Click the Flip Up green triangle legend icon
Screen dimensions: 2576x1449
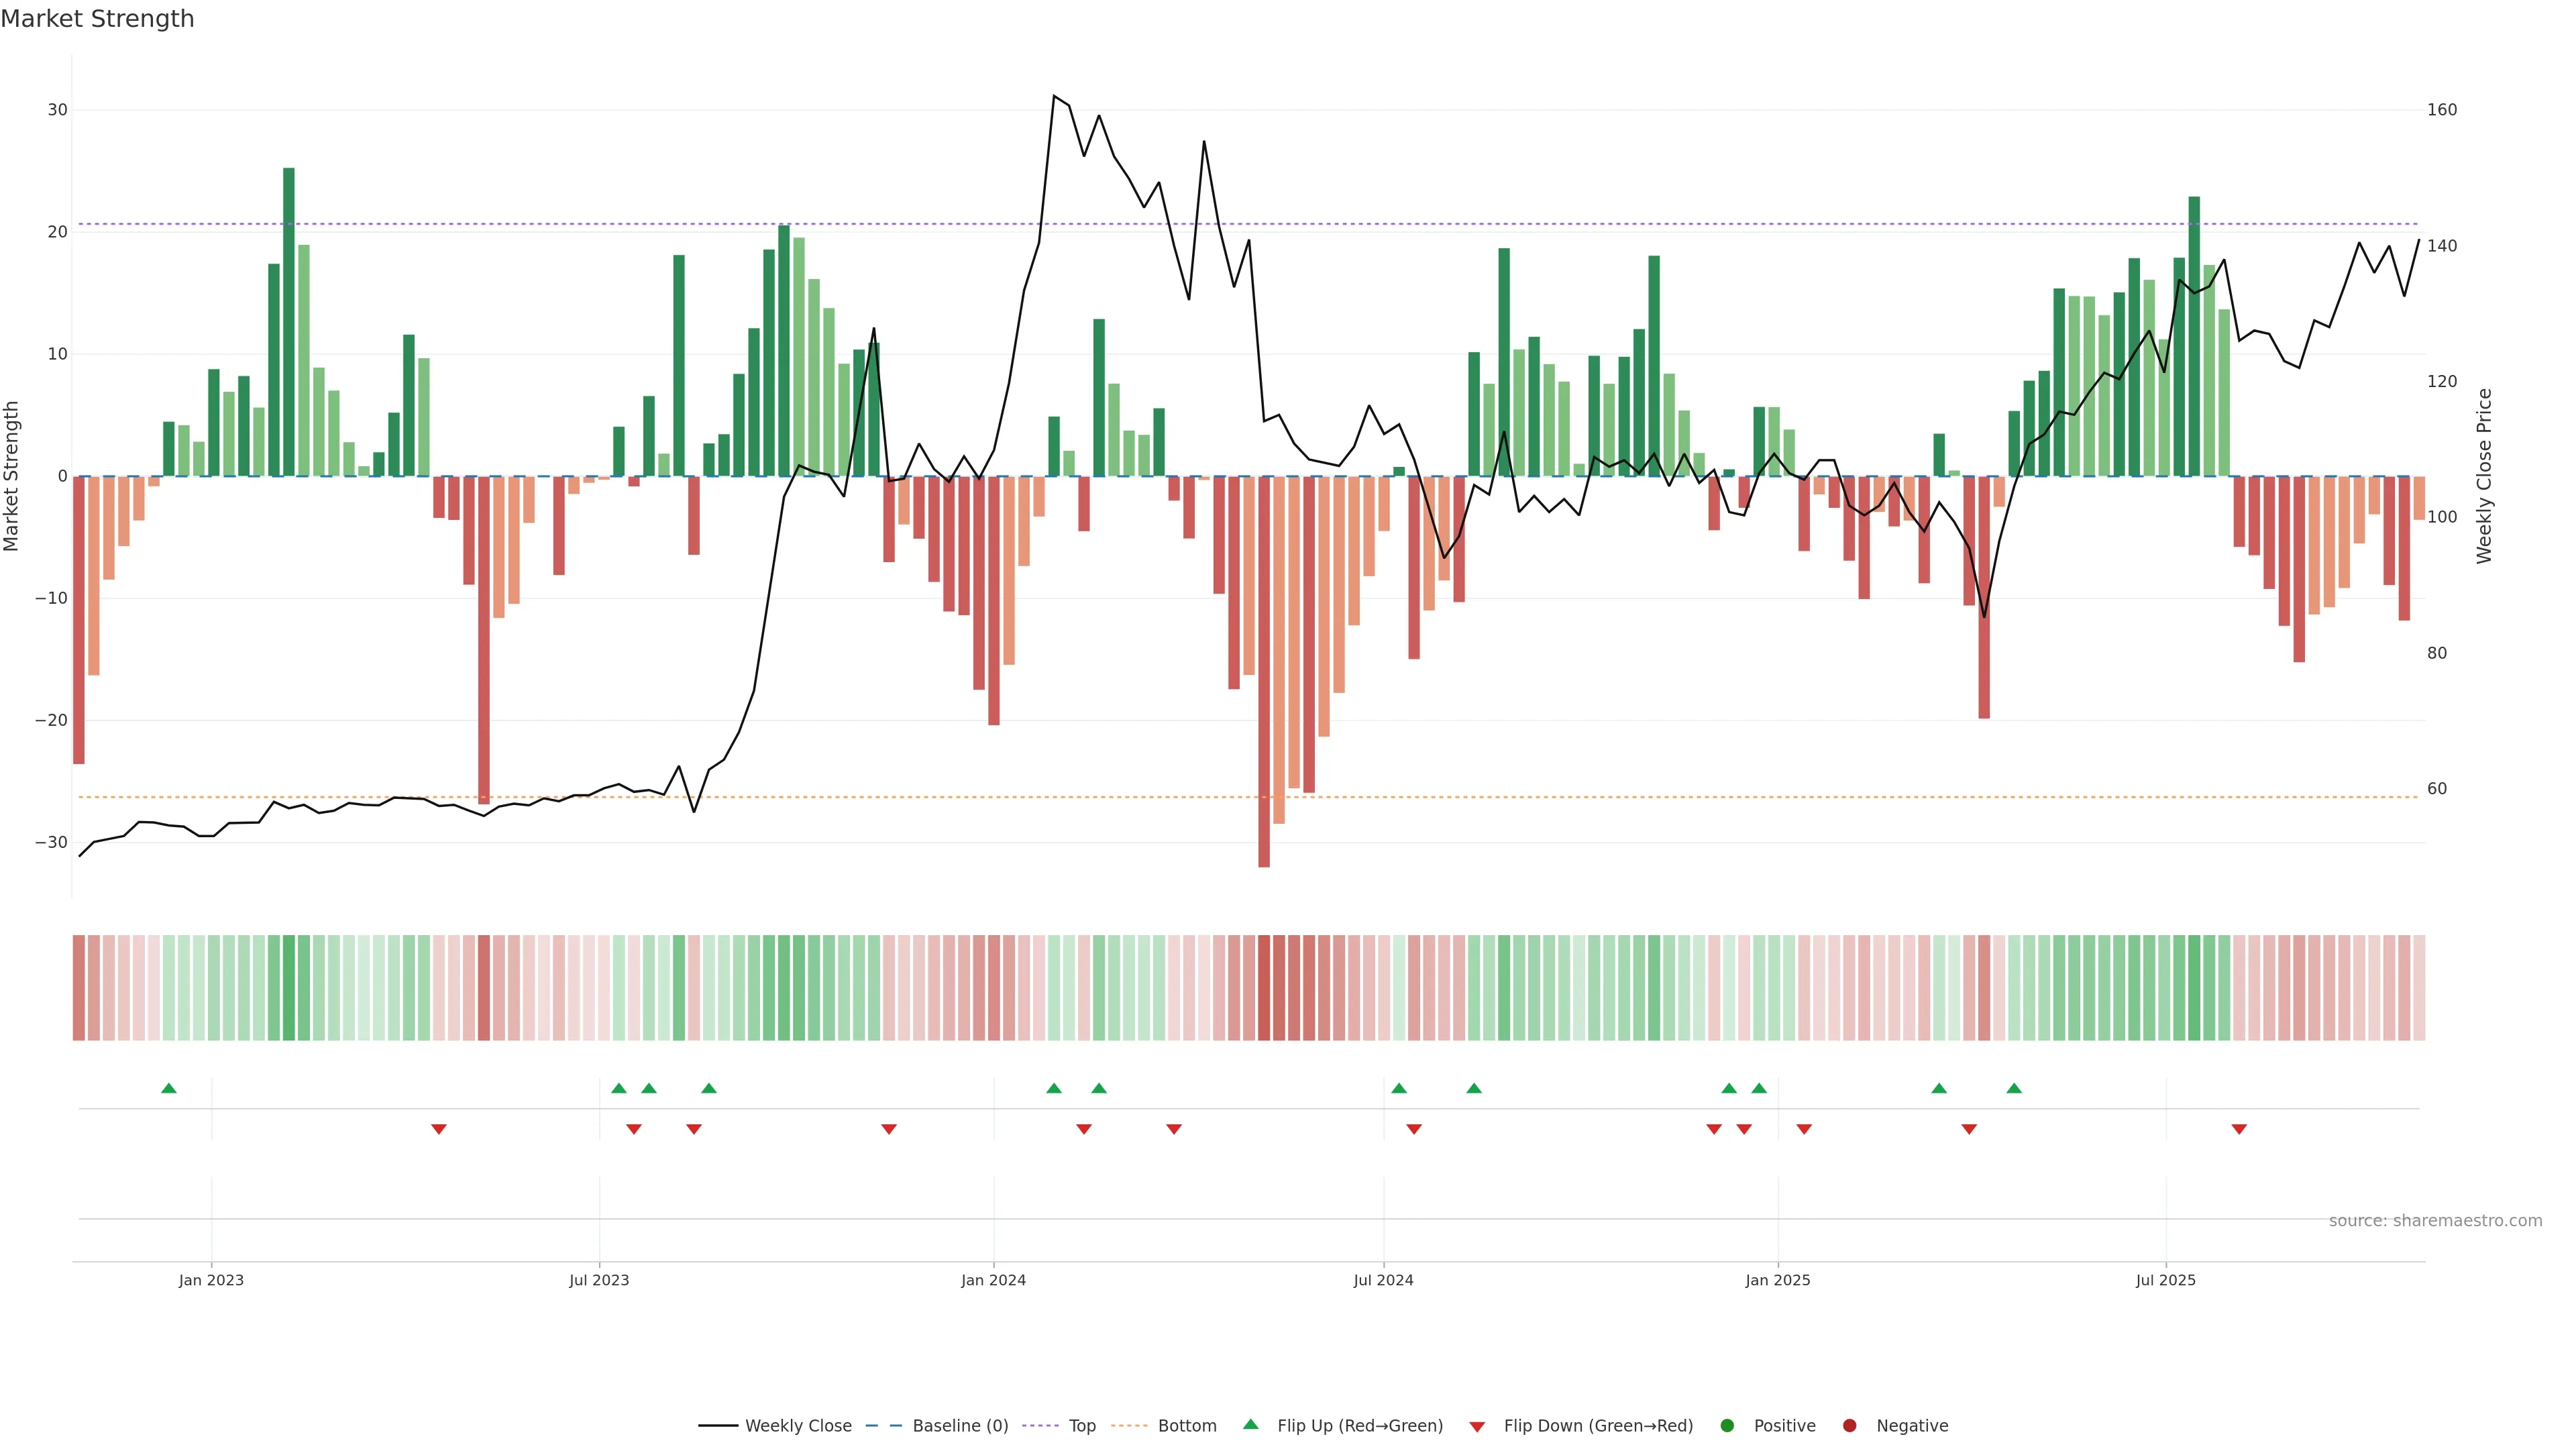(1250, 1424)
